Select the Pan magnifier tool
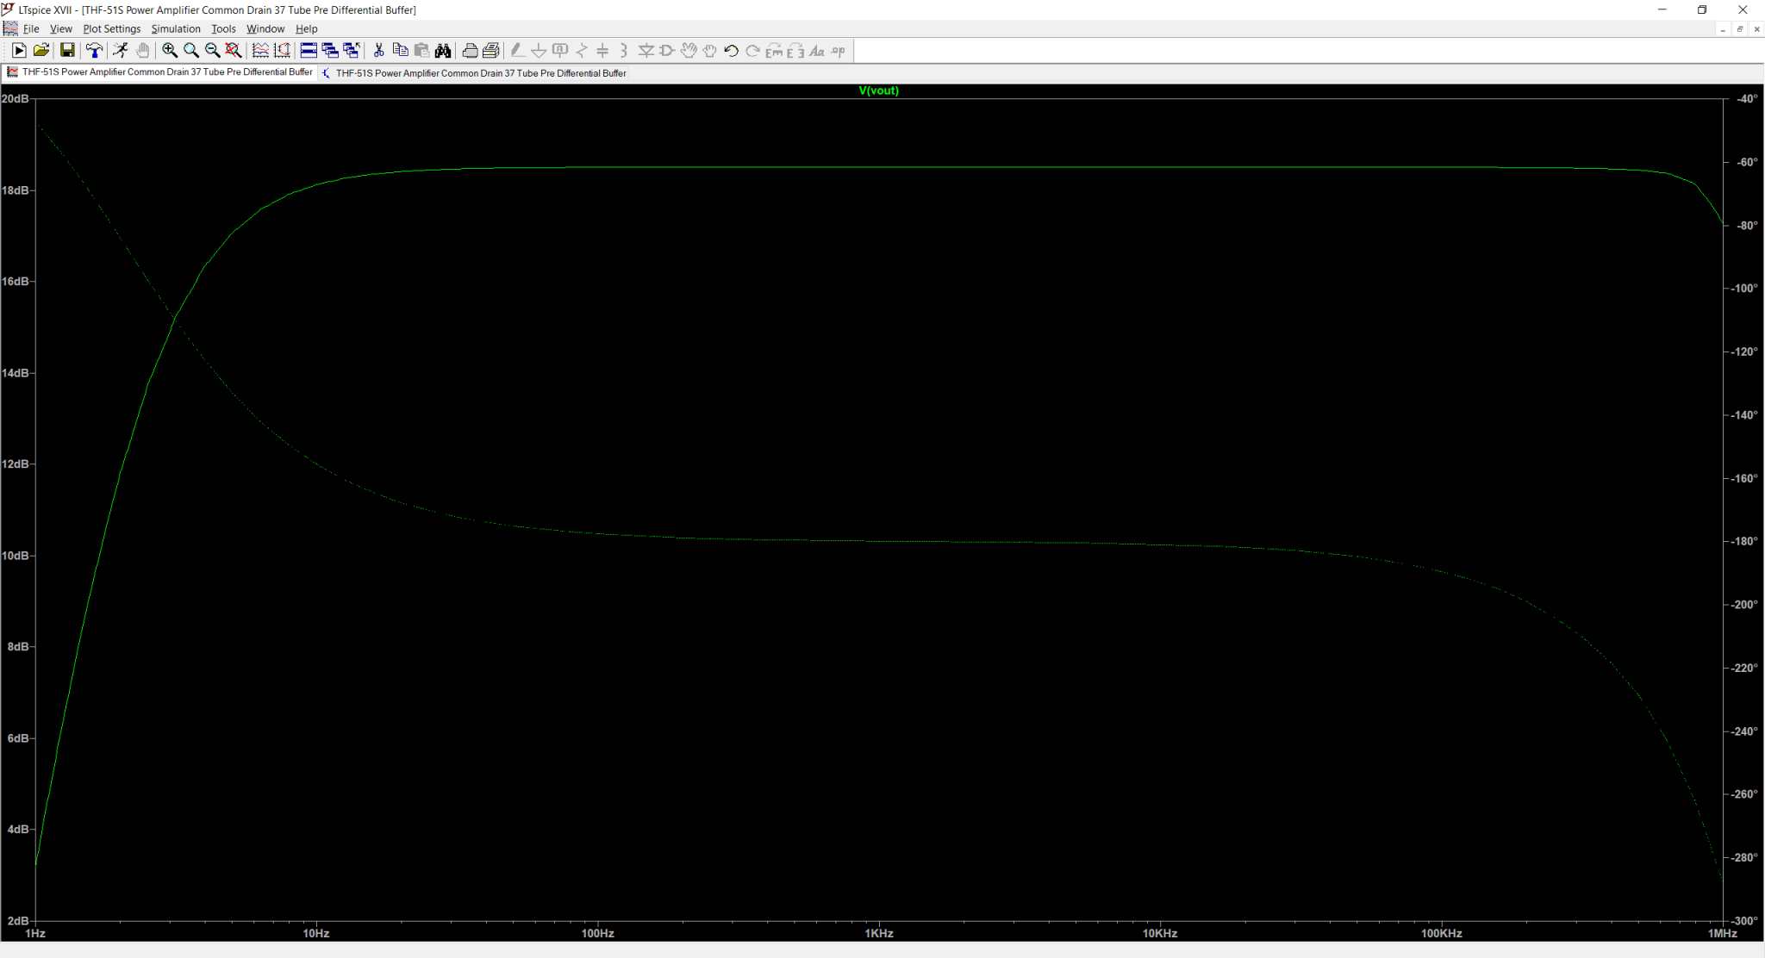Image resolution: width=1765 pixels, height=958 pixels. coord(191,51)
